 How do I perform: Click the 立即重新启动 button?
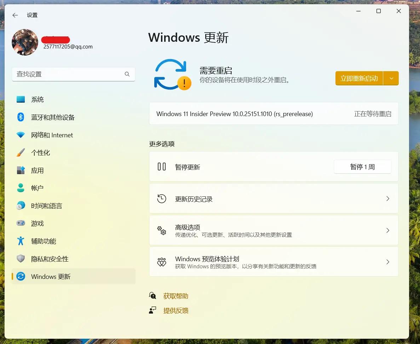pyautogui.click(x=359, y=78)
